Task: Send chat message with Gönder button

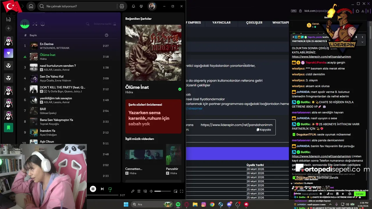Action: [360, 194]
